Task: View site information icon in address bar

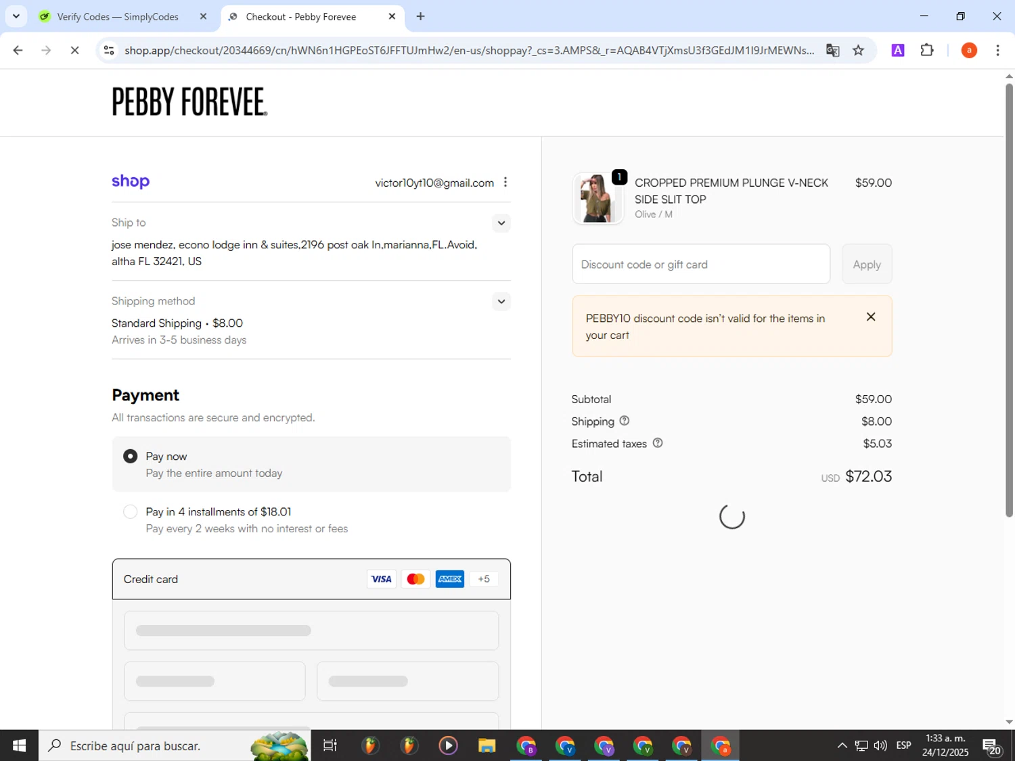Action: click(x=109, y=50)
